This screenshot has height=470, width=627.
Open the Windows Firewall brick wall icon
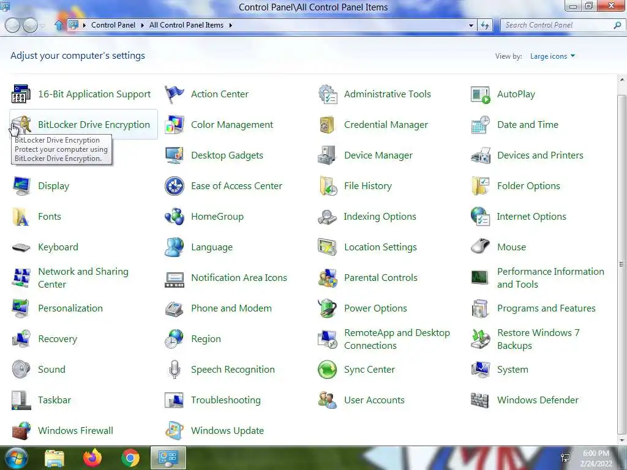[21, 431]
